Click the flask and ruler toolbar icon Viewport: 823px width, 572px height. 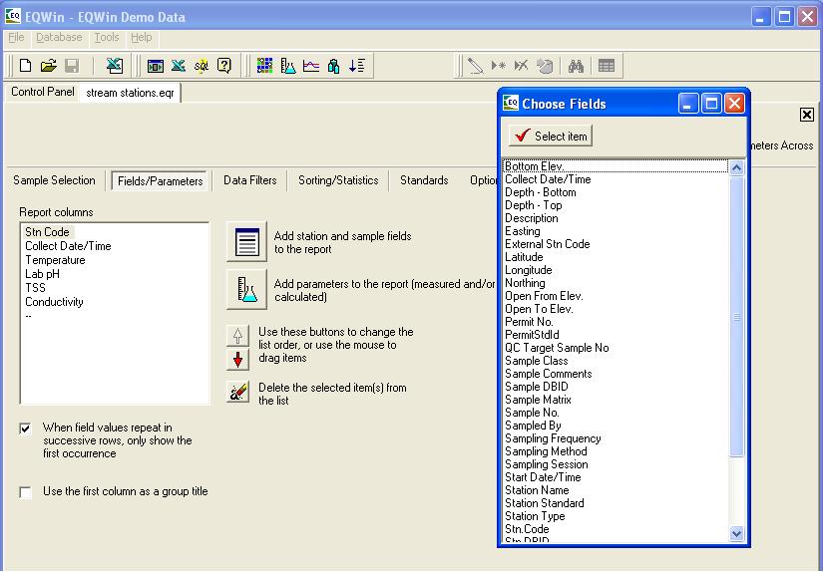pos(288,66)
